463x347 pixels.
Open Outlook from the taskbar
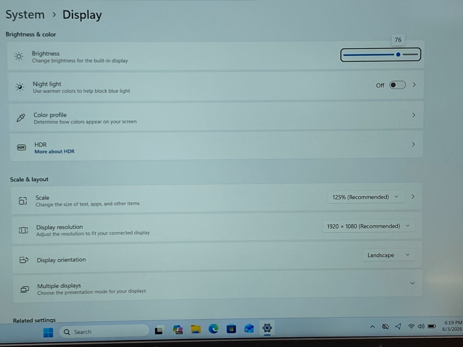[249, 328]
